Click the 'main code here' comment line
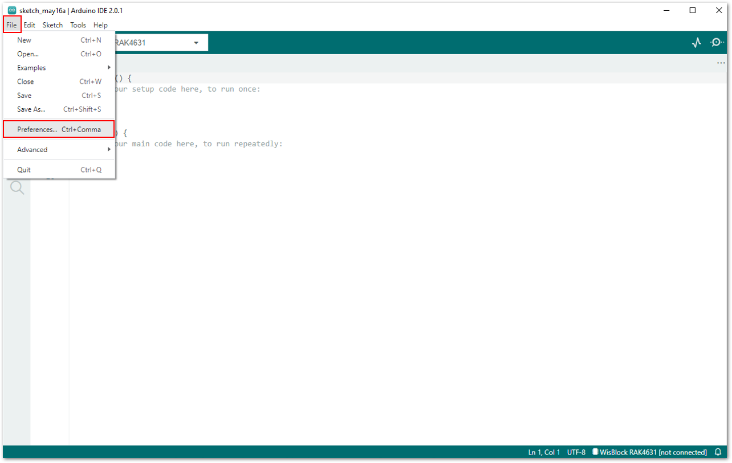This screenshot has width=732, height=463. (198, 144)
